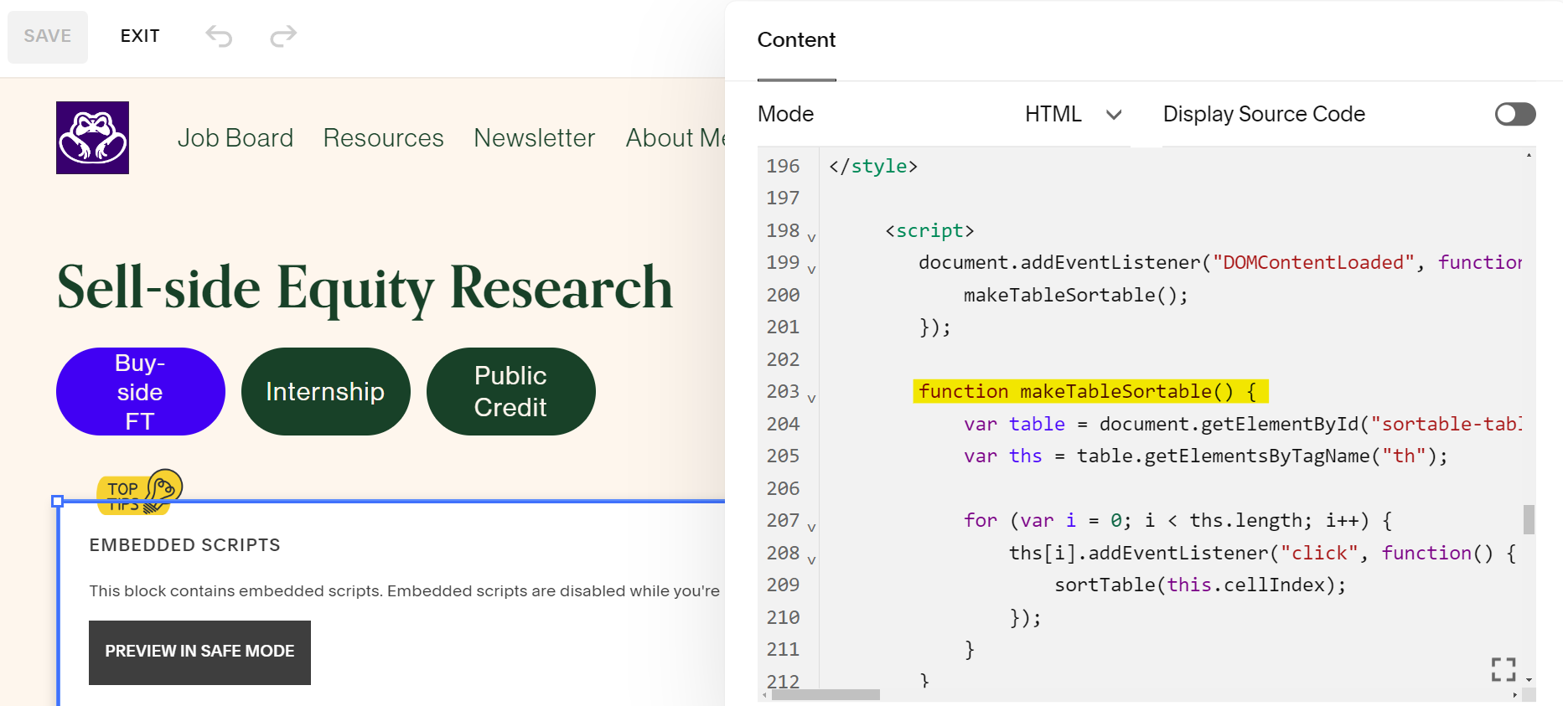
Task: Click block resize handle at corner
Action: pyautogui.click(x=57, y=501)
